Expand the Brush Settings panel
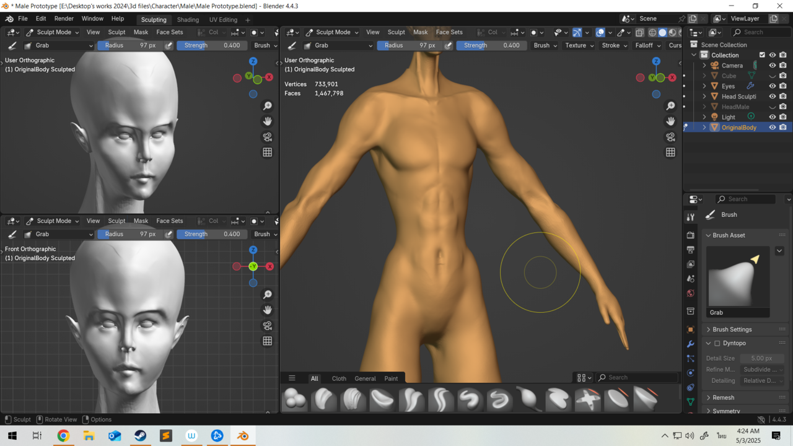This screenshot has height=446, width=793. tap(732, 330)
